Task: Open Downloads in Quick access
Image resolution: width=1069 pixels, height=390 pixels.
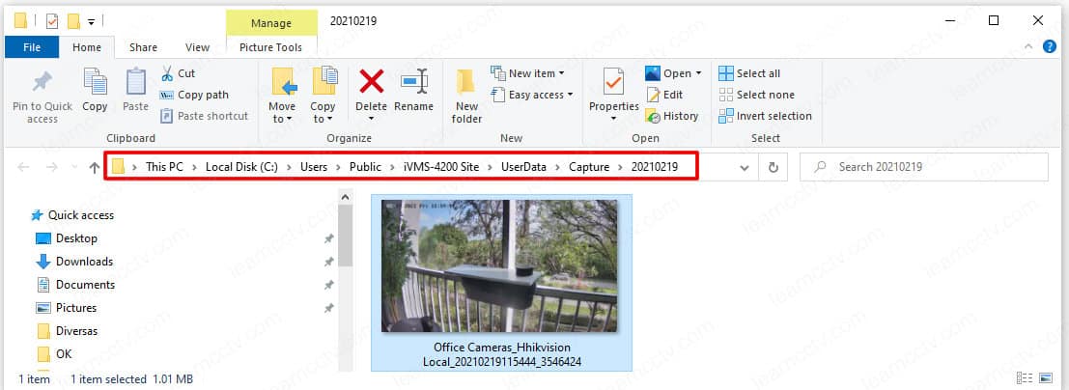Action: [84, 262]
